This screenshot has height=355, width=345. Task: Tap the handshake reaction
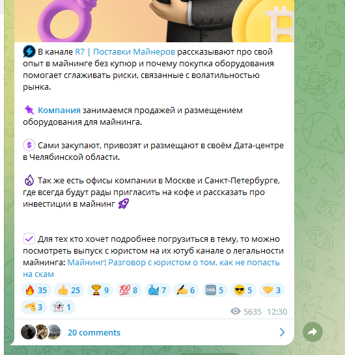272,290
